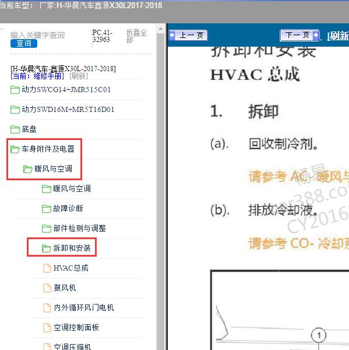Expand the 部件检测与调整 folder
Viewport: 349px width, 350px height.
[79, 228]
